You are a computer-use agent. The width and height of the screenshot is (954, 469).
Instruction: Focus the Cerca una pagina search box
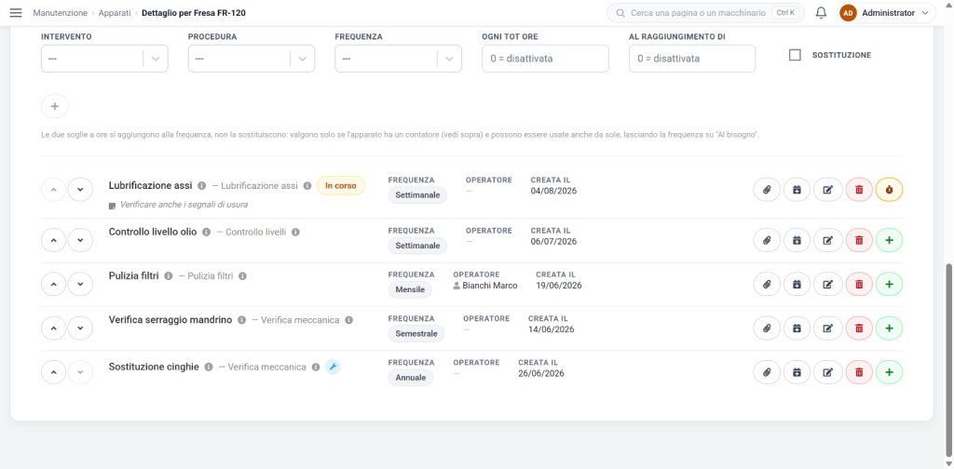pyautogui.click(x=706, y=13)
